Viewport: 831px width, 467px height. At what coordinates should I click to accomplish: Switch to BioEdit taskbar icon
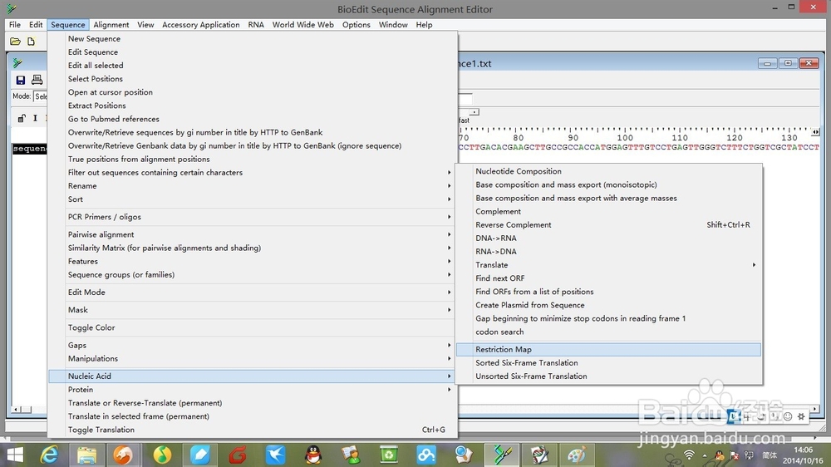(x=502, y=455)
